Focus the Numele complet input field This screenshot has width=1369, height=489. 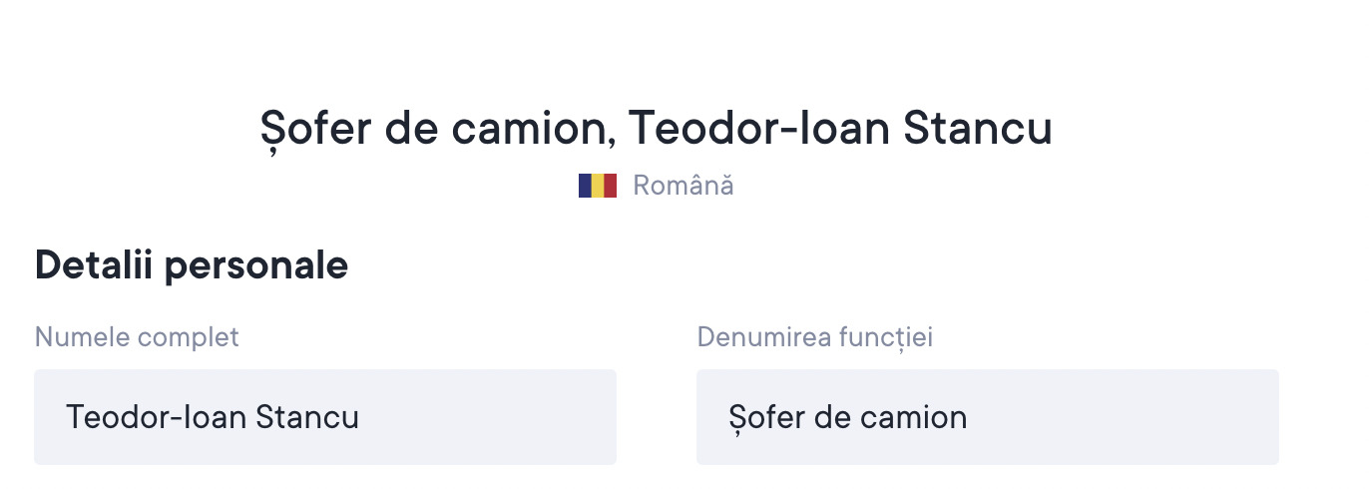324,417
